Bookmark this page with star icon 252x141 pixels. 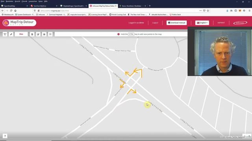click(208, 11)
